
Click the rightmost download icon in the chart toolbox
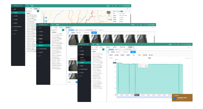tap(190, 58)
